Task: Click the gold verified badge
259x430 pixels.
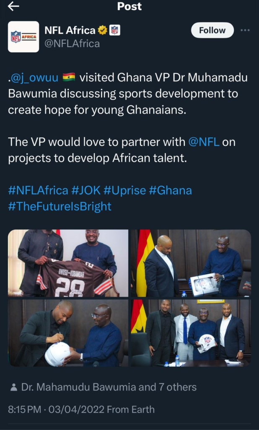Action: [102, 30]
